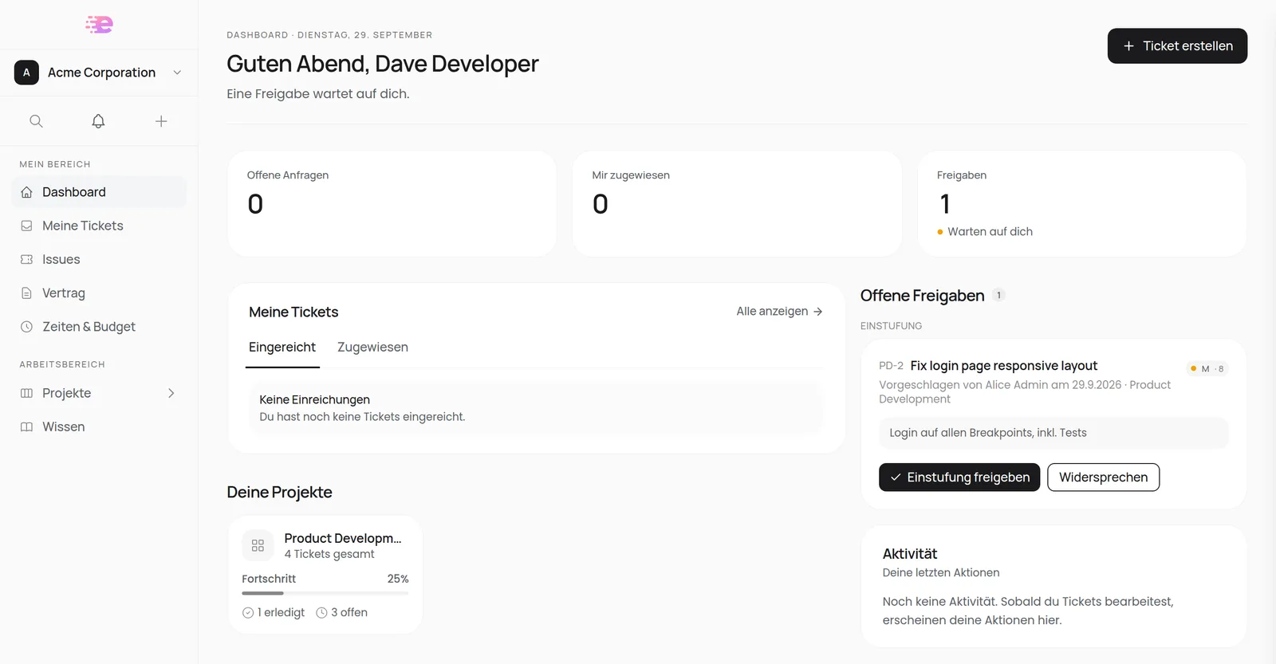
Task: Click the Offene Freigaben count badge '1'
Action: pyautogui.click(x=998, y=296)
